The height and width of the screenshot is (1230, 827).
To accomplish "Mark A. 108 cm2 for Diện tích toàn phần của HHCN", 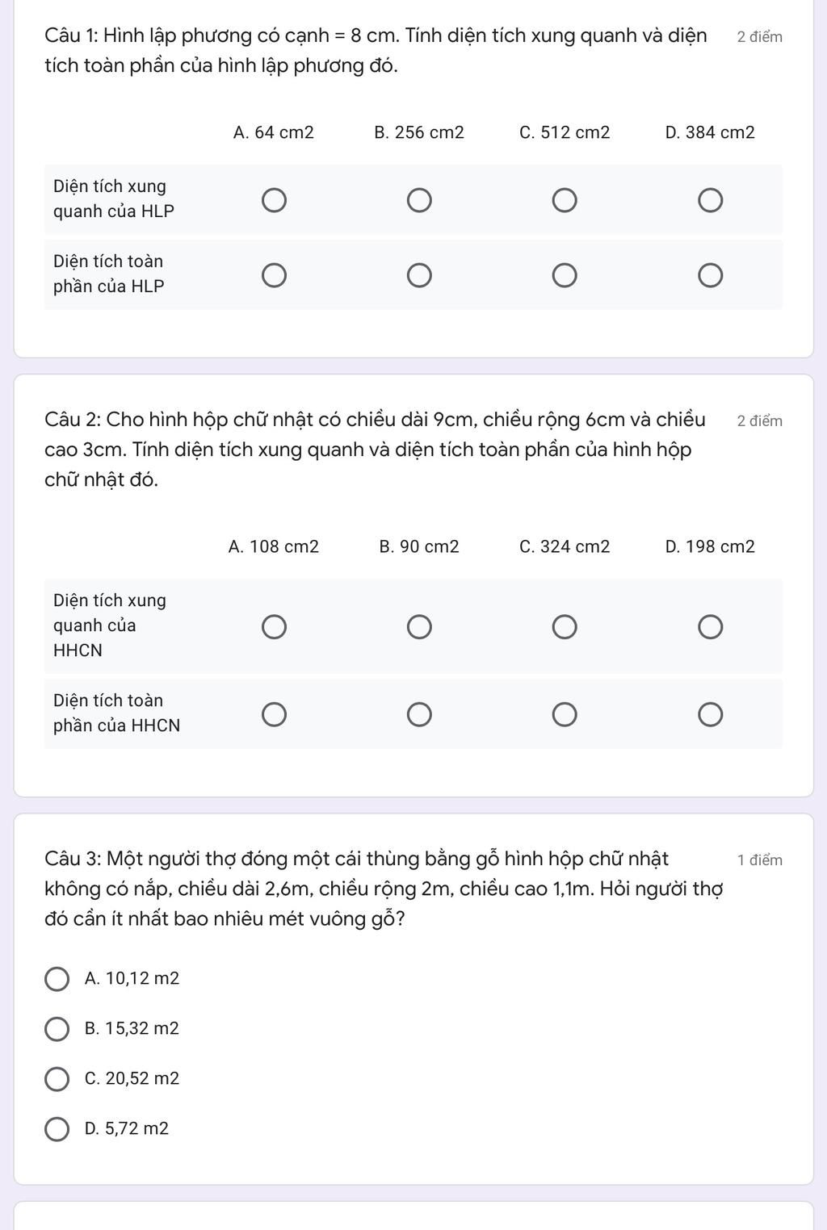I will [x=273, y=714].
